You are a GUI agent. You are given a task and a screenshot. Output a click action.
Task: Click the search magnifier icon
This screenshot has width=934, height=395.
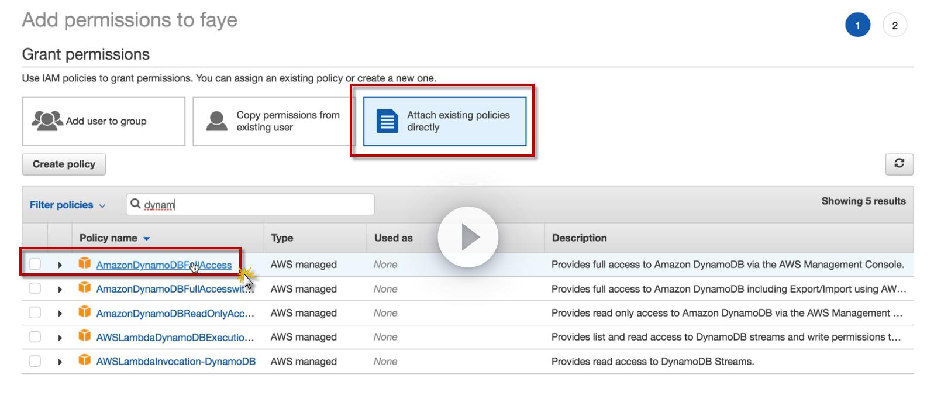click(135, 204)
